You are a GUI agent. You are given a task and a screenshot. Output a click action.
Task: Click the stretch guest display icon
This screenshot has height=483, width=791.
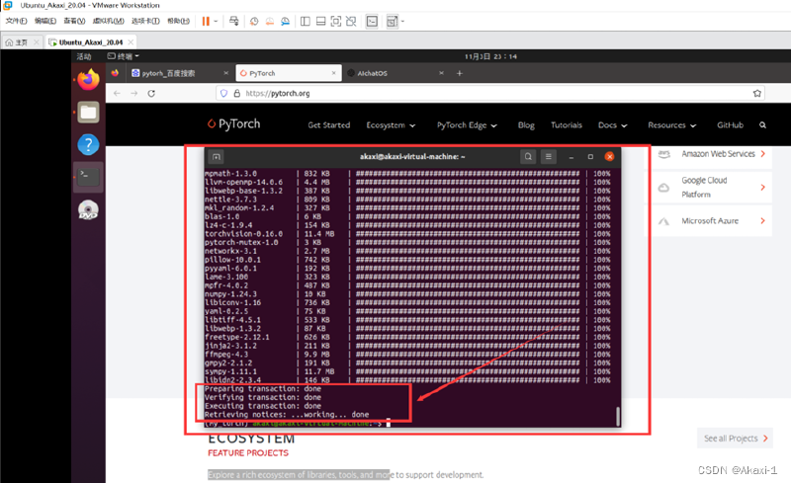(392, 21)
